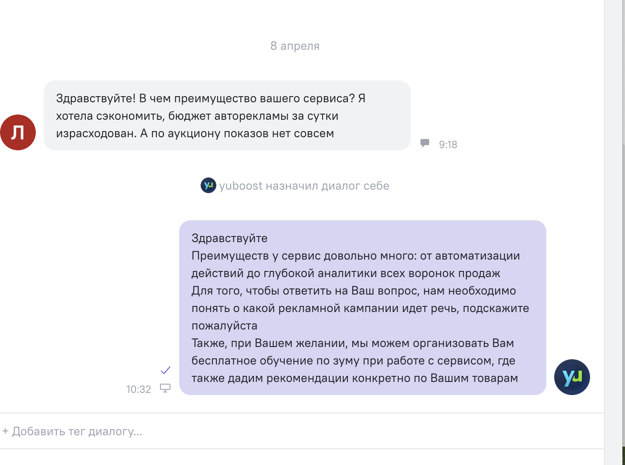Click the checkmark read-status icon
This screenshot has height=465, width=625.
click(x=166, y=370)
